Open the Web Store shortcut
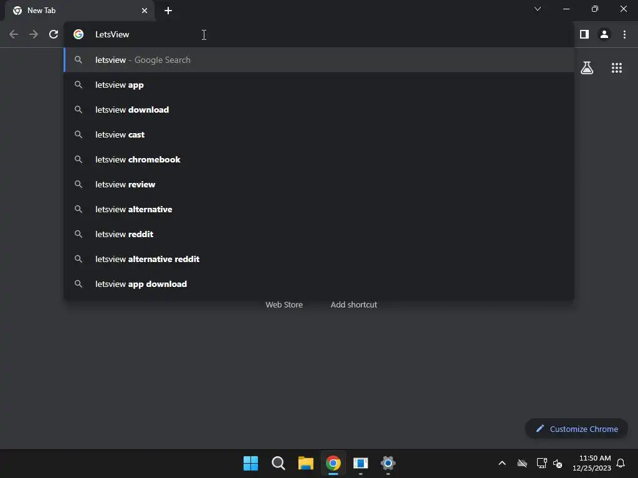Viewport: 638px width, 478px height. click(x=284, y=304)
